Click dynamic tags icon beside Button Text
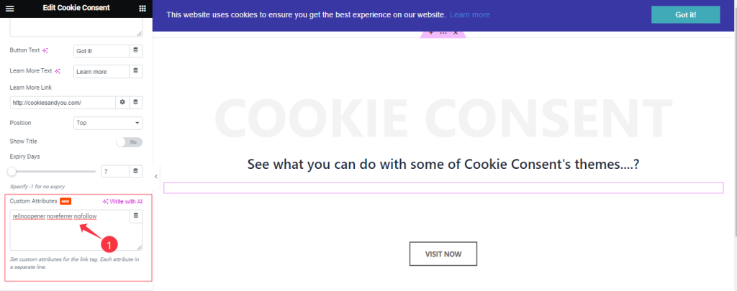Viewport: 737px width, 291px height. 135,51
